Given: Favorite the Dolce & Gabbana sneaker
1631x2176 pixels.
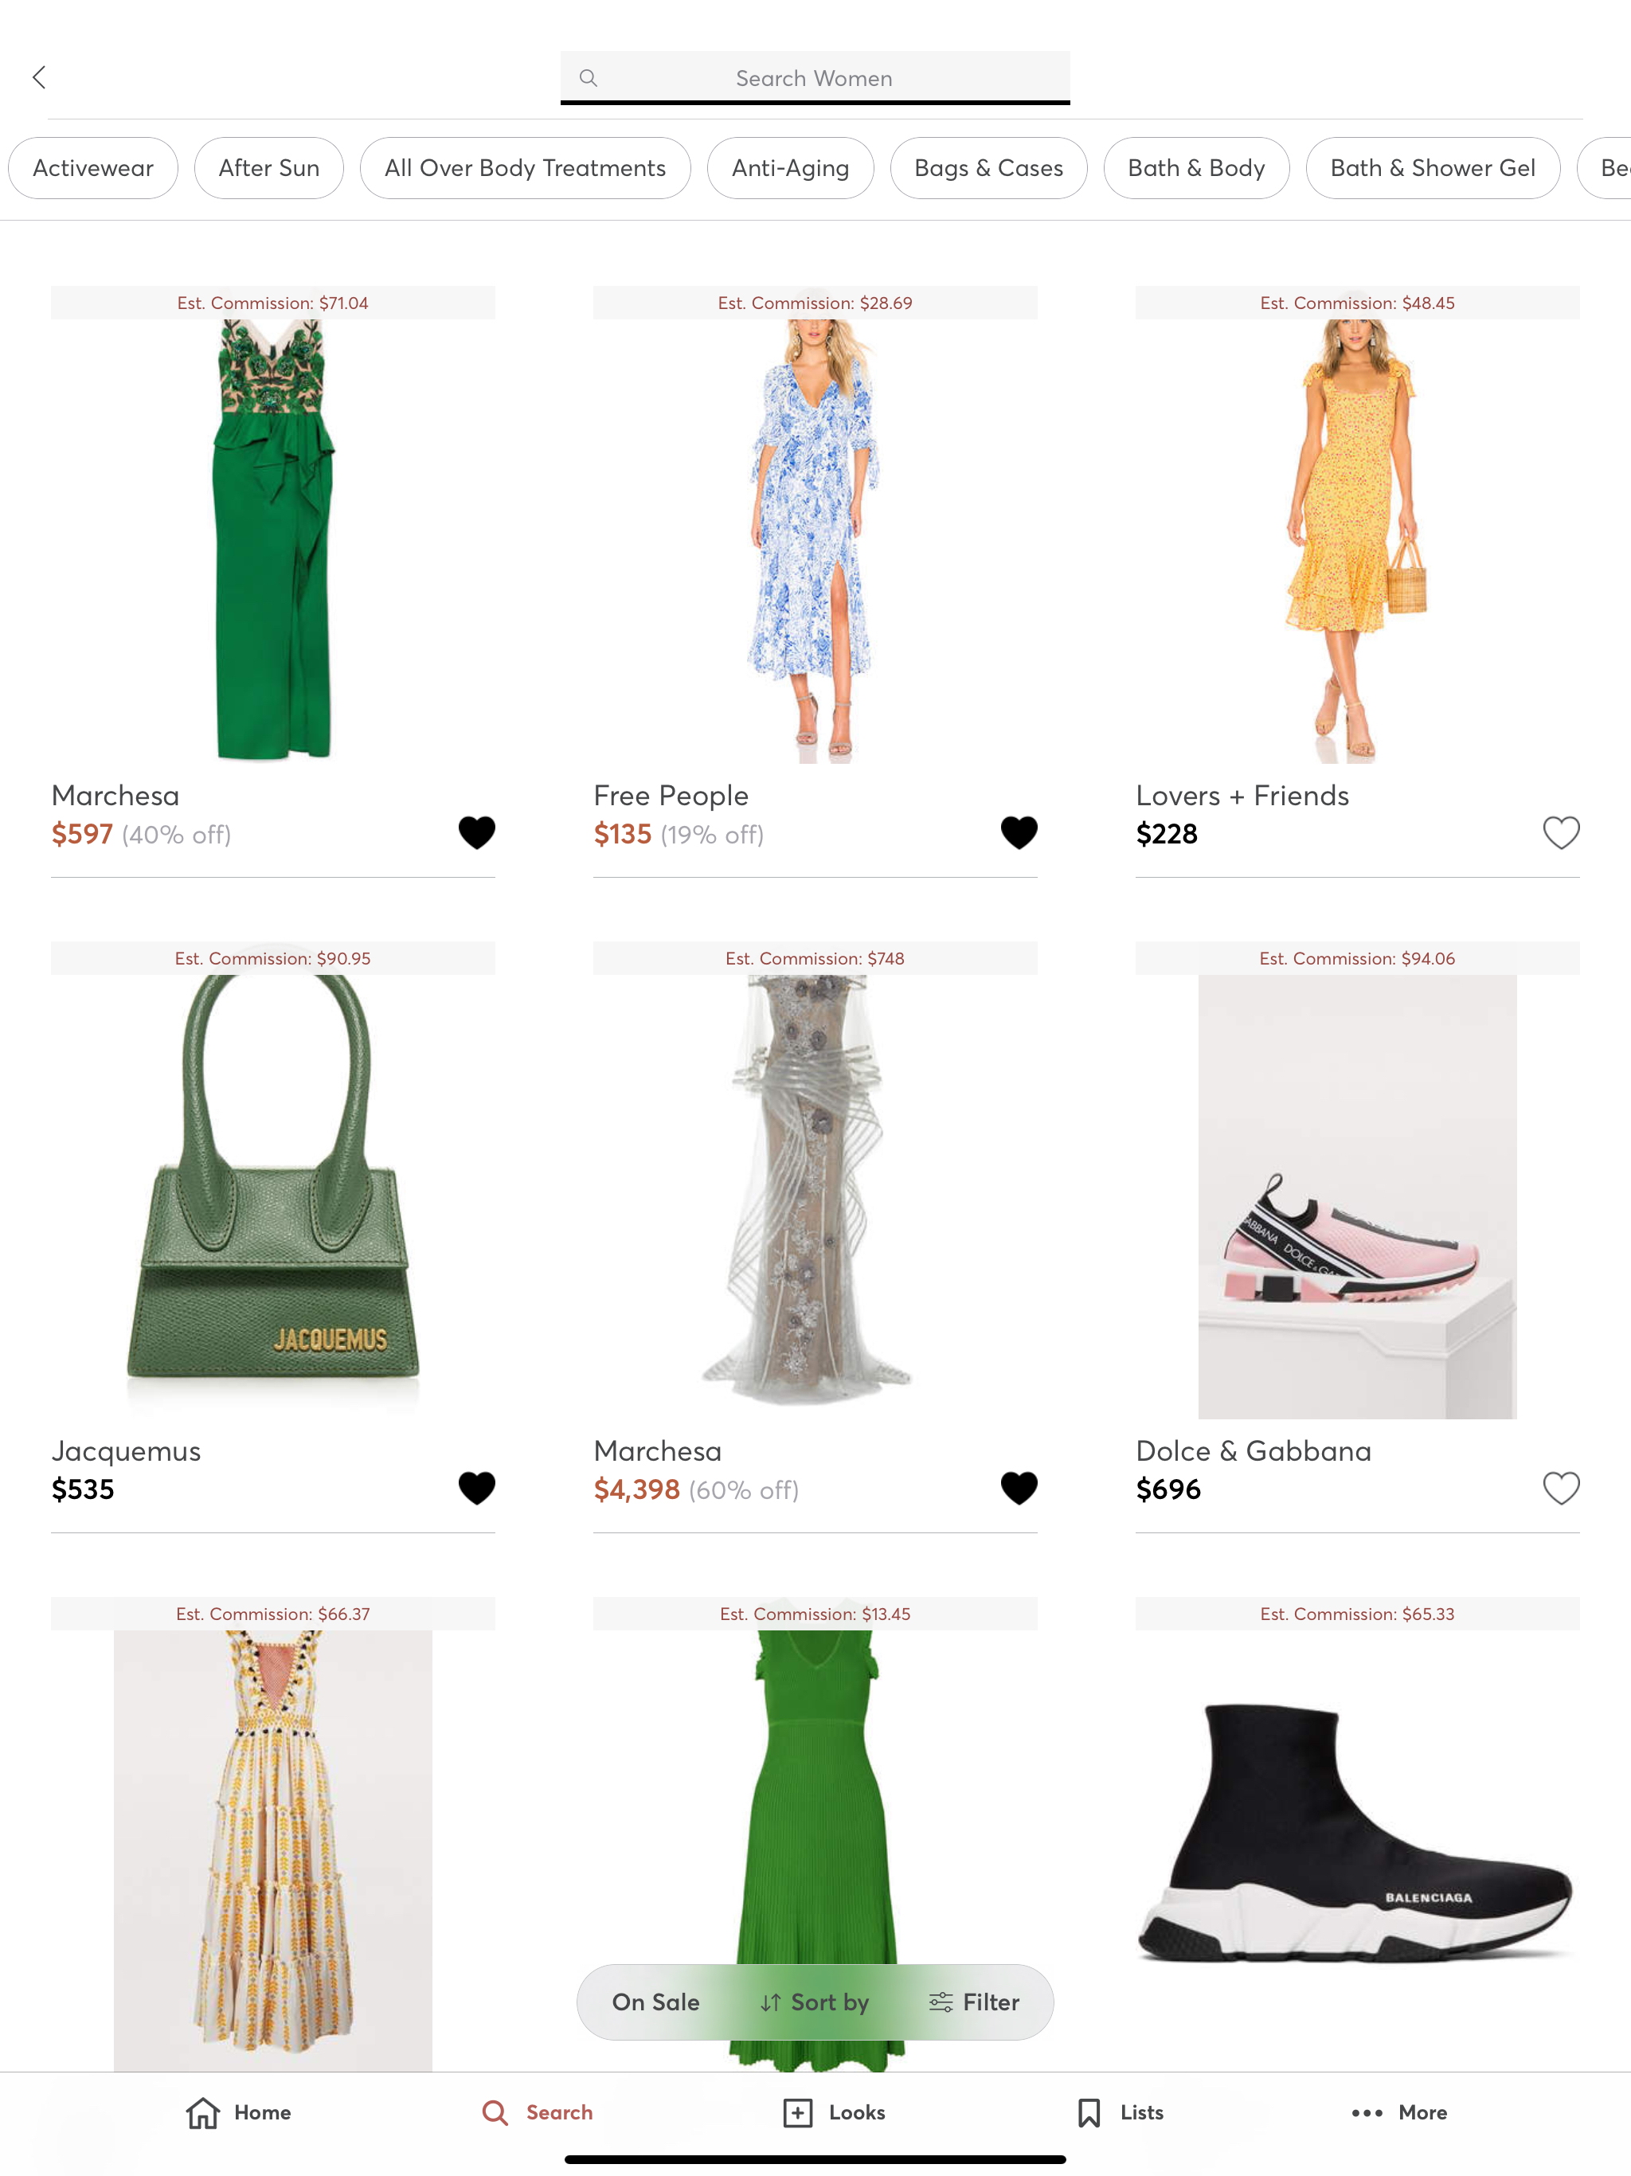Looking at the screenshot, I should (x=1560, y=1489).
